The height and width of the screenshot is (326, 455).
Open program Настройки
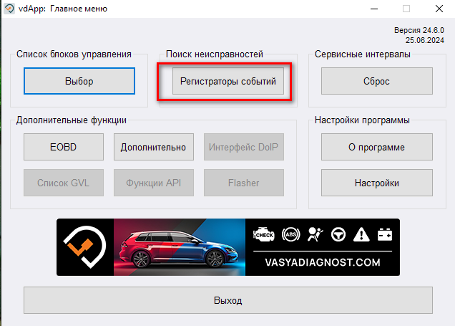tap(376, 183)
